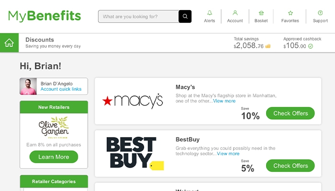Click Check Offers for BestBuy

pos(290,166)
